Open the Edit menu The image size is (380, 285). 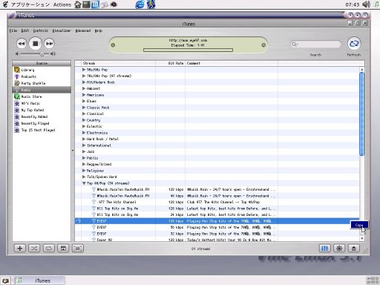(x=25, y=30)
